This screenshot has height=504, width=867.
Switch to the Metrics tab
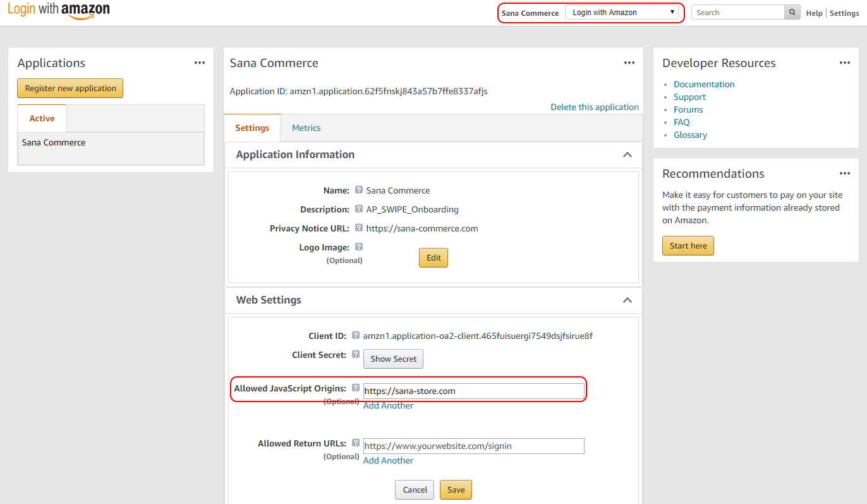tap(306, 128)
